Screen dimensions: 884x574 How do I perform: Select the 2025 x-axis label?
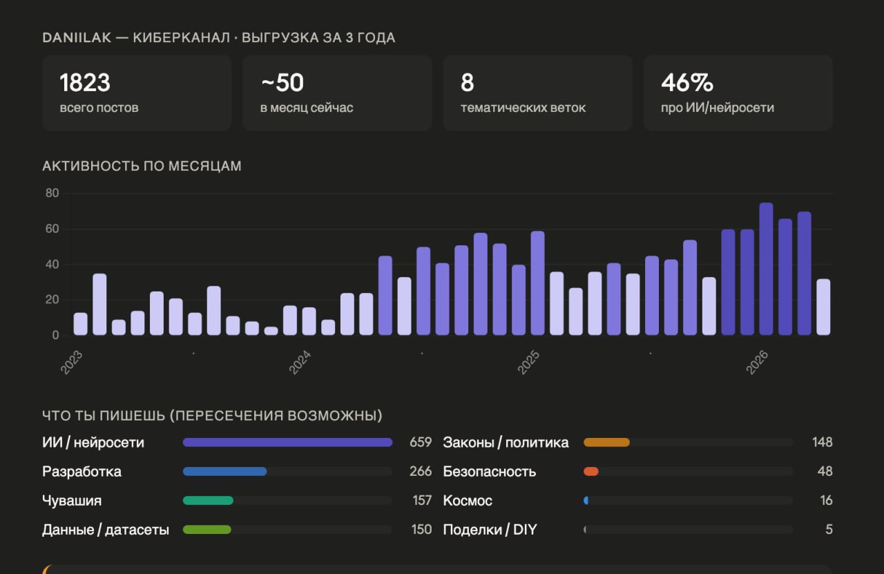pos(528,363)
